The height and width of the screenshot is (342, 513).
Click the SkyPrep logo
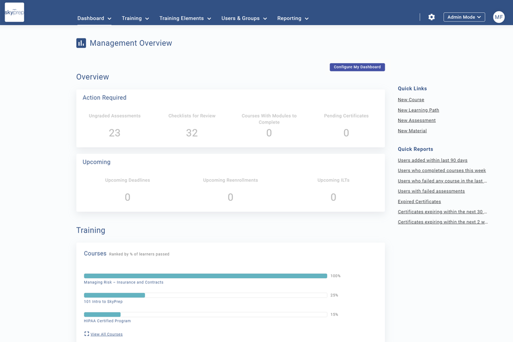pyautogui.click(x=14, y=12)
